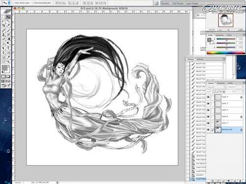Switch to the Swatches tab
Screen dimensions: 246x184
click(x=220, y=35)
